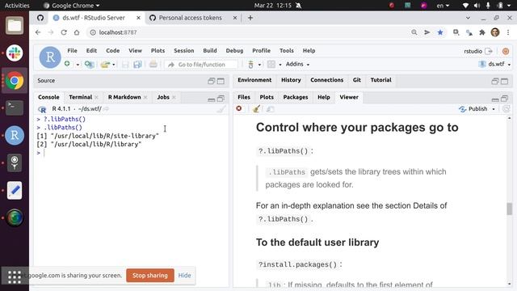Open the Profile menu
This screenshot has height=291, width=517.
[x=261, y=50]
